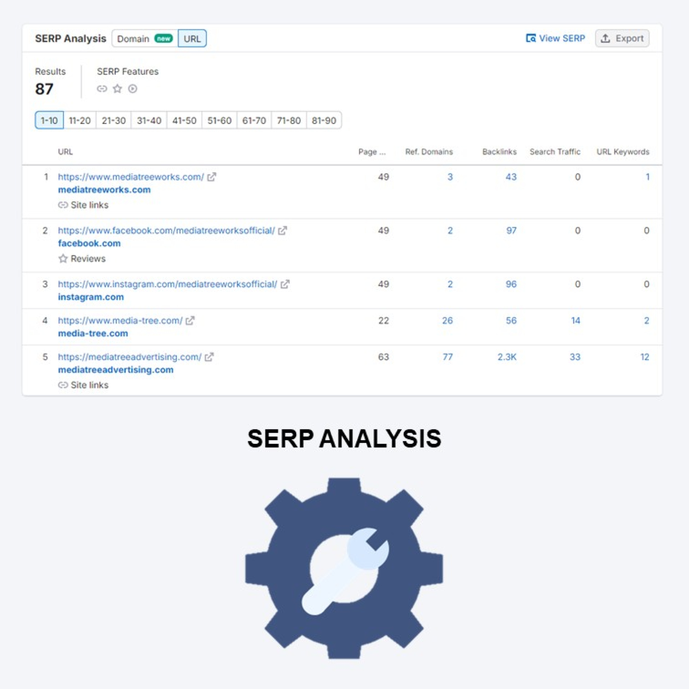This screenshot has height=689, width=689.
Task: Go to results page 11-20
Action: click(79, 120)
